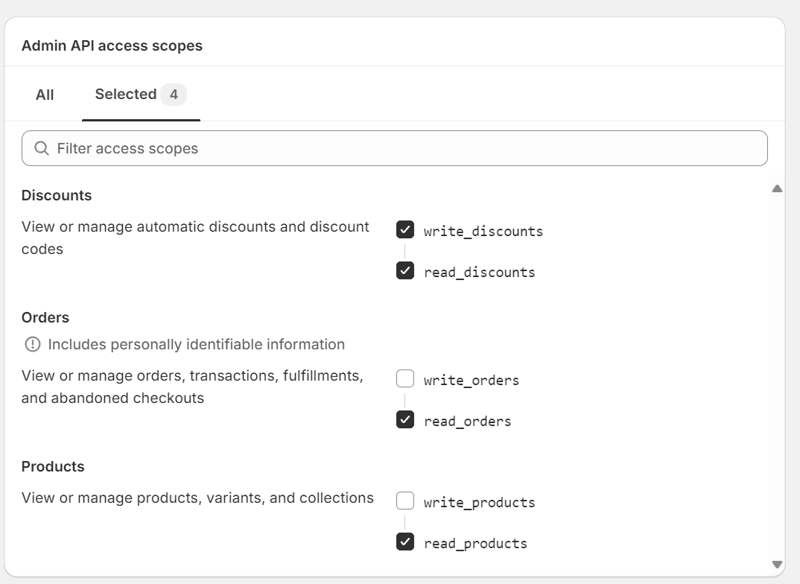Click the Products section heading
Screen dimensions: 800x584
click(x=53, y=466)
